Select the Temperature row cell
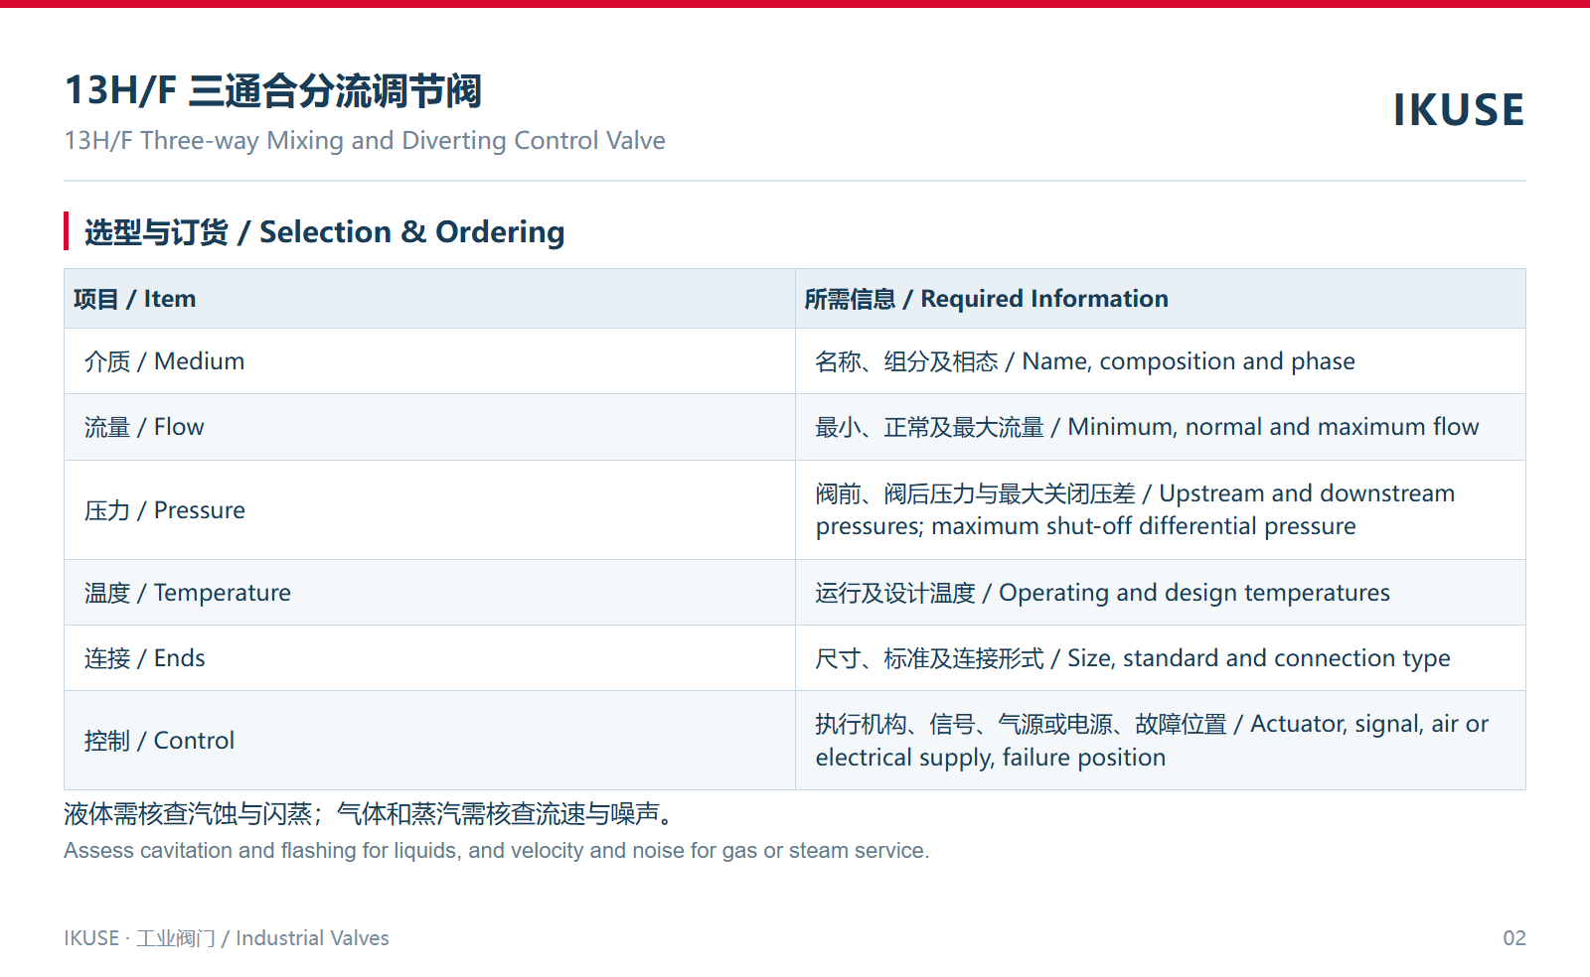 [x=429, y=593]
